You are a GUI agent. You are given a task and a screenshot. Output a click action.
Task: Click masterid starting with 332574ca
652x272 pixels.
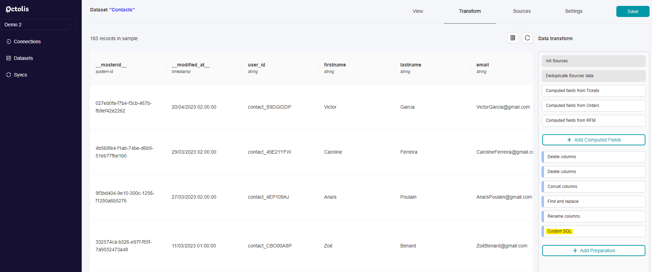(x=124, y=246)
